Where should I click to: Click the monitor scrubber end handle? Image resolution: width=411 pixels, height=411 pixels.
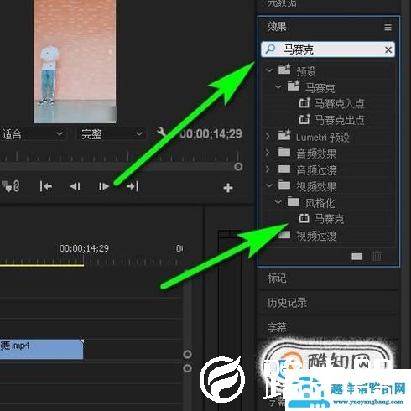[x=238, y=167]
